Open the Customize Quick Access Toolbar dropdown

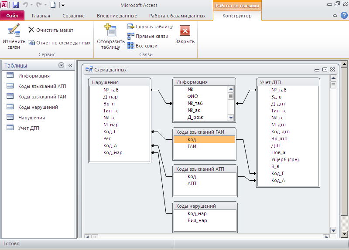(63, 5)
